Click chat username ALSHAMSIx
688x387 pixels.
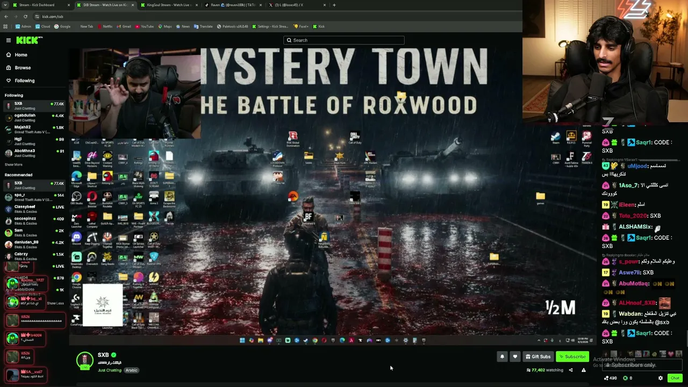click(635, 227)
